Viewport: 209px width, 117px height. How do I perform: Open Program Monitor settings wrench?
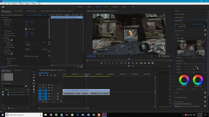pyautogui.click(x=159, y=56)
